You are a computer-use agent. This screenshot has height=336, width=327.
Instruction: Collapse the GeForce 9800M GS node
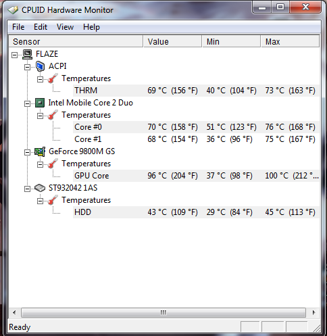point(27,152)
